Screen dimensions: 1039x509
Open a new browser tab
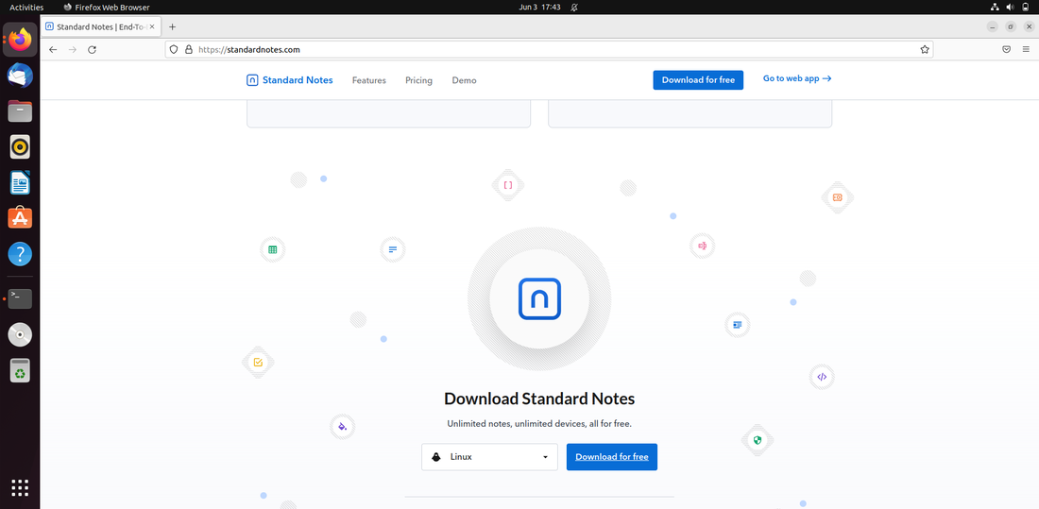point(172,27)
